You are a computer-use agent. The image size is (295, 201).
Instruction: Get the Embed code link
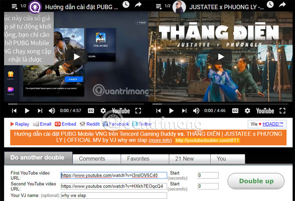pos(65,124)
